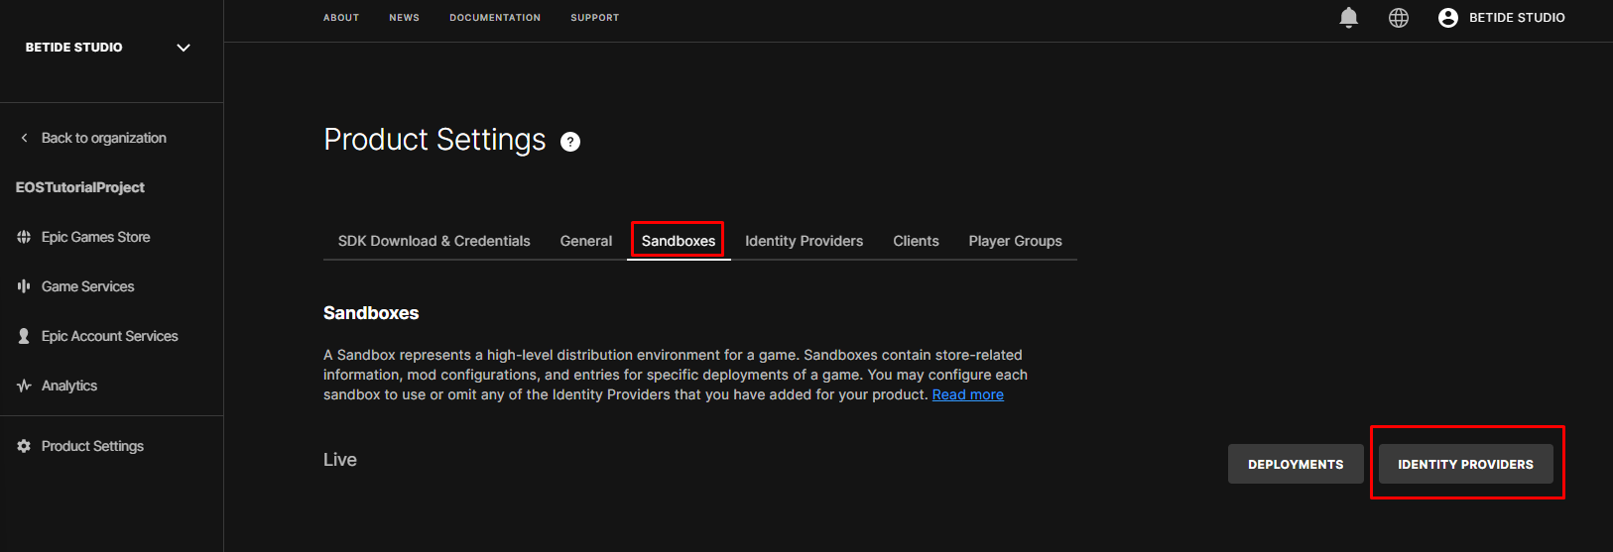
Task: Click the Epic Account Services person icon
Action: (x=24, y=336)
